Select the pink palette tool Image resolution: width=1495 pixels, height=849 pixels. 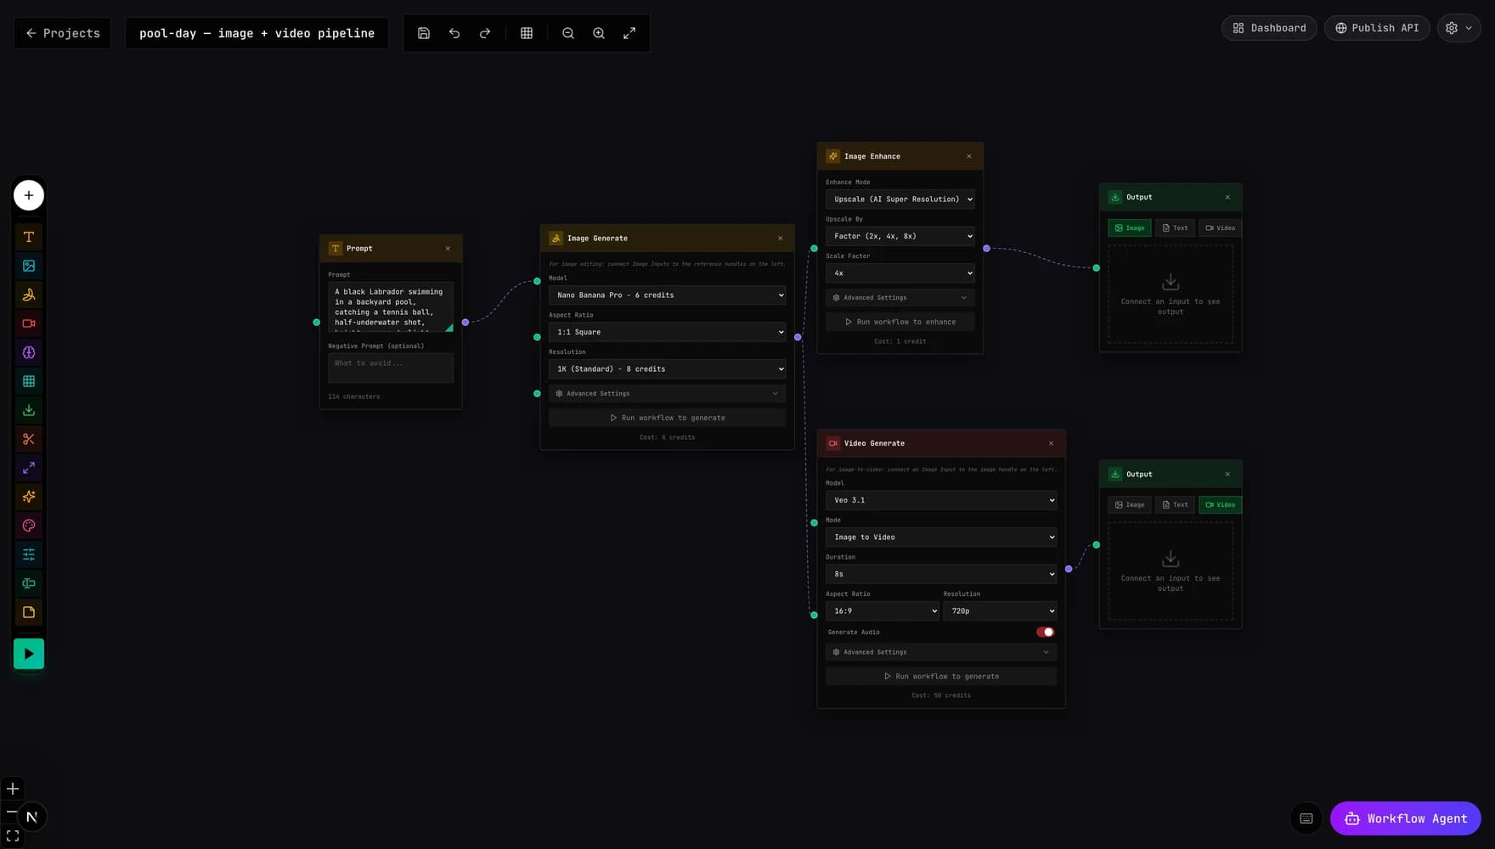coord(29,526)
